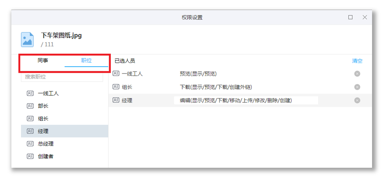Open permission dropdown for 经理 编辑

click(246, 100)
